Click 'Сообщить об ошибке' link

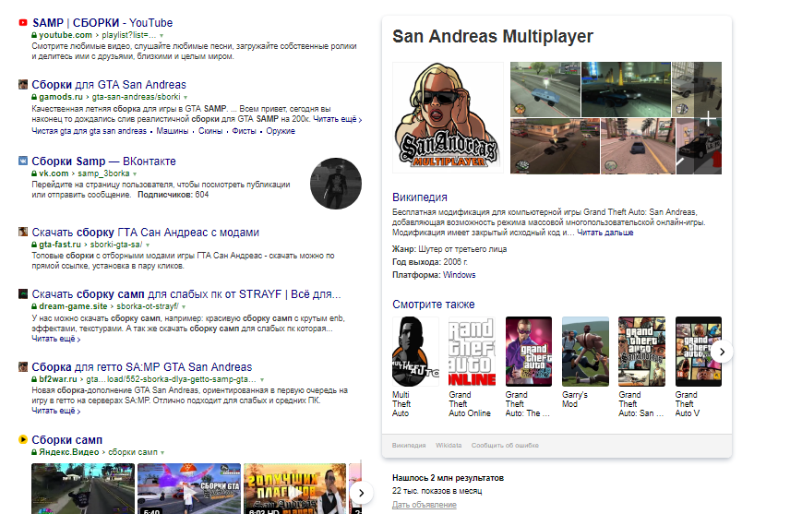tap(505, 446)
